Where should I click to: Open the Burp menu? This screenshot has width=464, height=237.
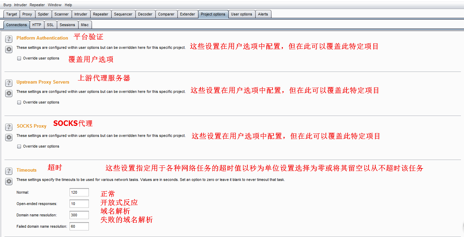click(7, 5)
